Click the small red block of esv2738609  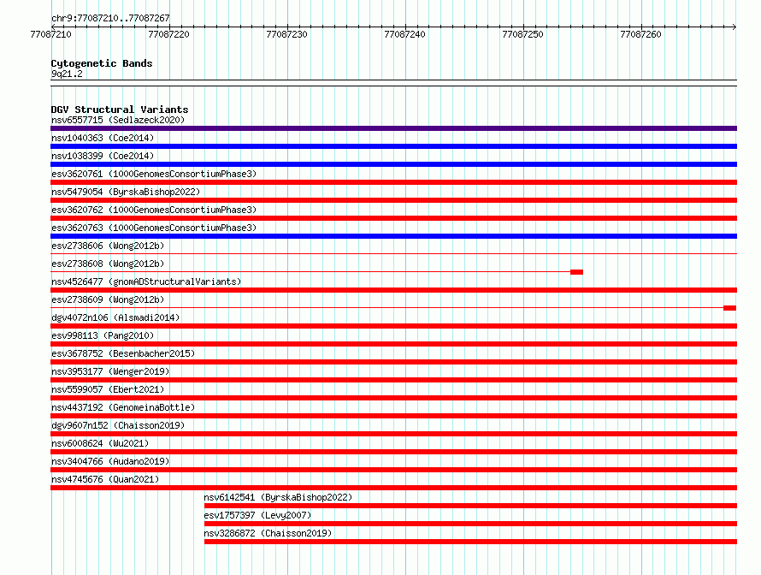click(730, 308)
